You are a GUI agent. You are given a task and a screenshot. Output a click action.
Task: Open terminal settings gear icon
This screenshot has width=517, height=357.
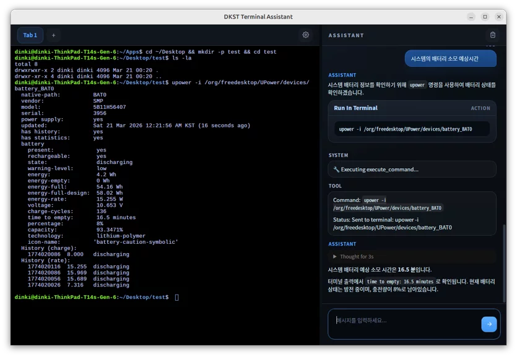point(306,35)
